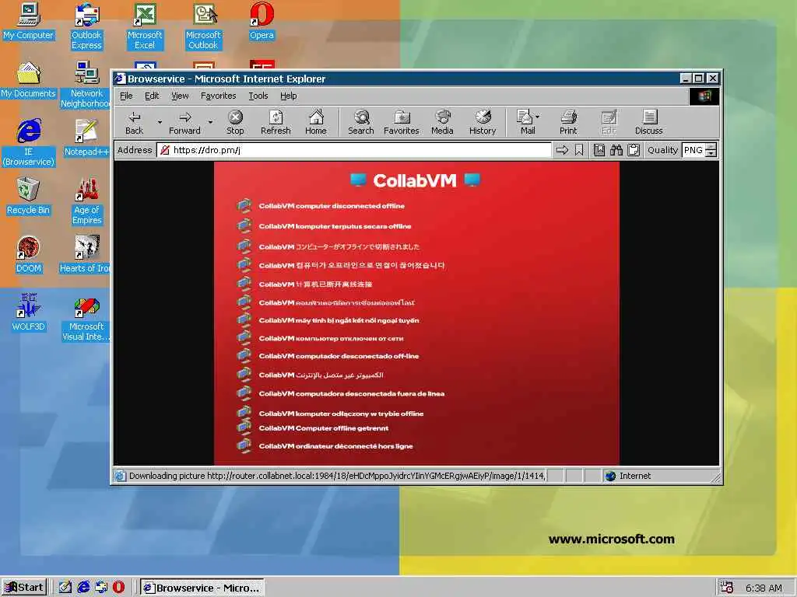The image size is (797, 597).
Task: Click the address bar URL field
Action: 354,150
